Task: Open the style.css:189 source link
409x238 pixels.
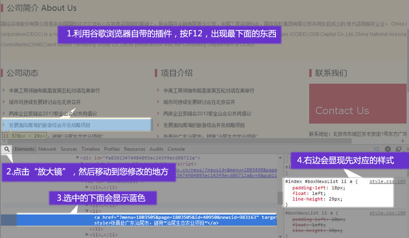Action: [387, 213]
